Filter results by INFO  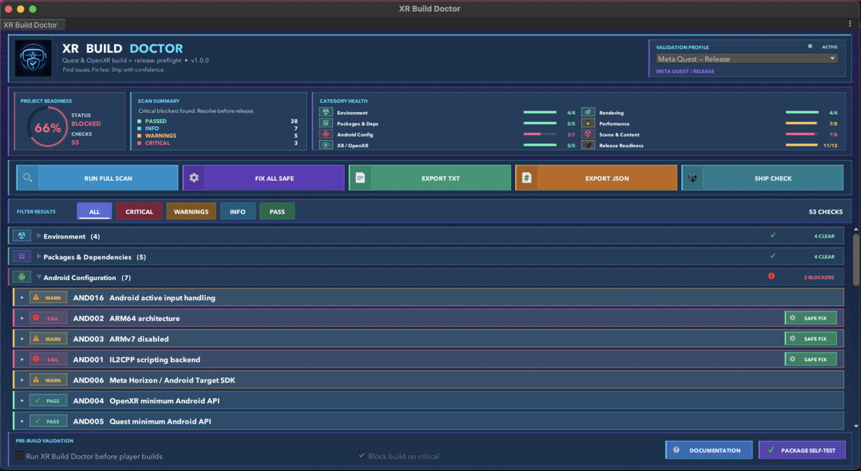(x=237, y=212)
